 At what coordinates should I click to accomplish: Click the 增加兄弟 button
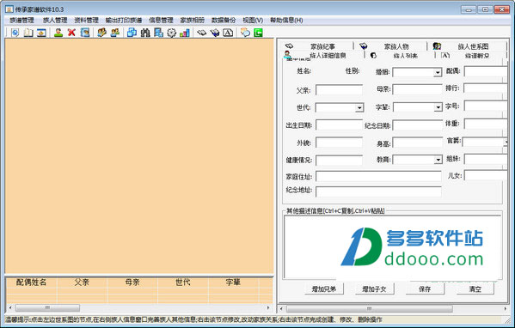323,289
